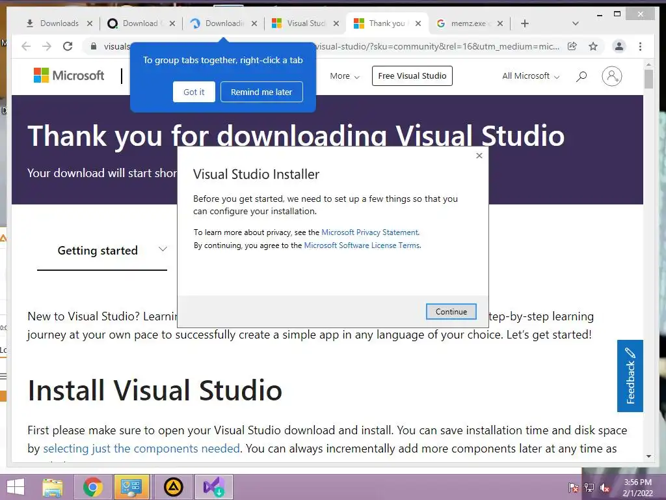This screenshot has height=500, width=666.
Task: Switch to the second Download tab
Action: pos(140,23)
